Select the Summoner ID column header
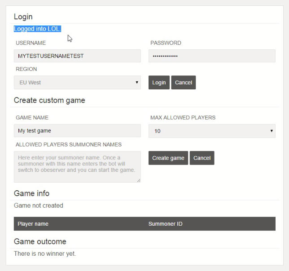The height and width of the screenshot is (271, 289). (x=165, y=224)
